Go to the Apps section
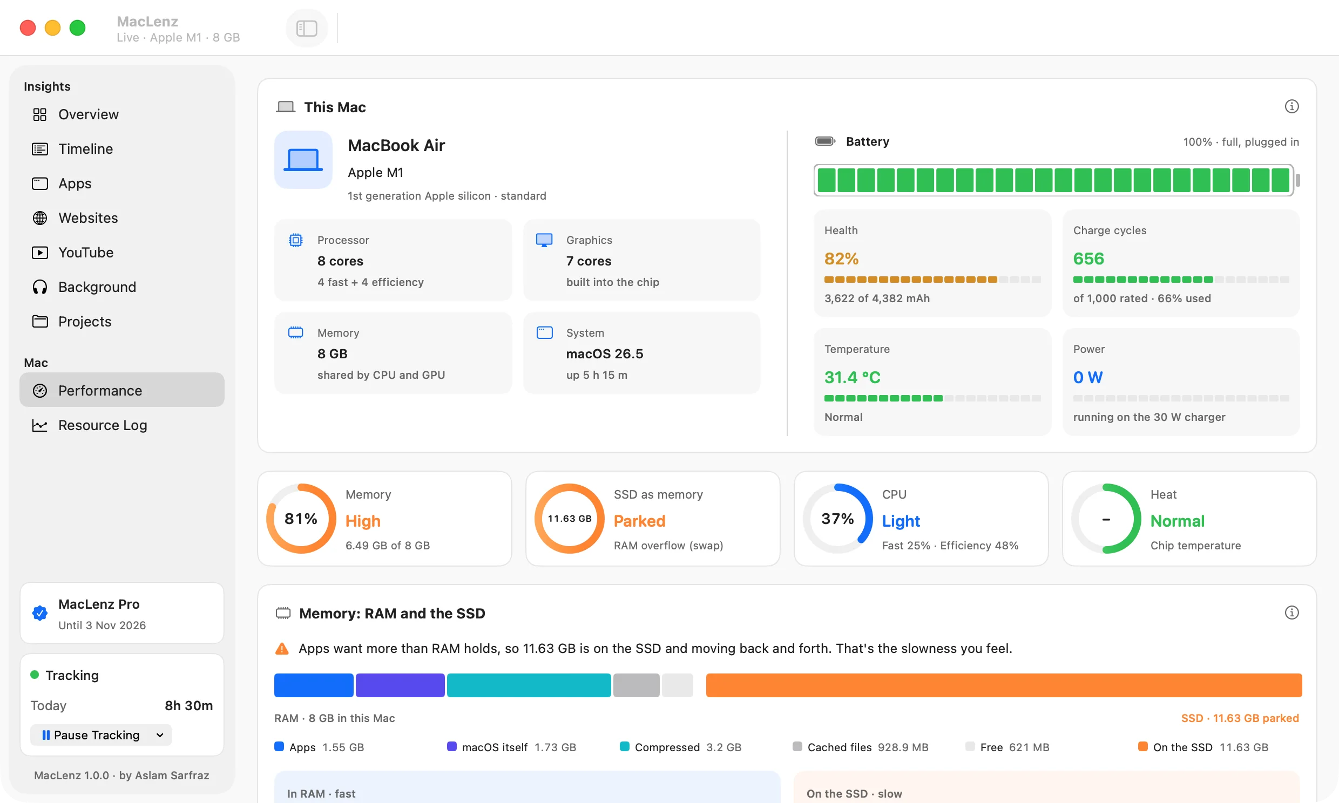1339x803 pixels. point(122,183)
